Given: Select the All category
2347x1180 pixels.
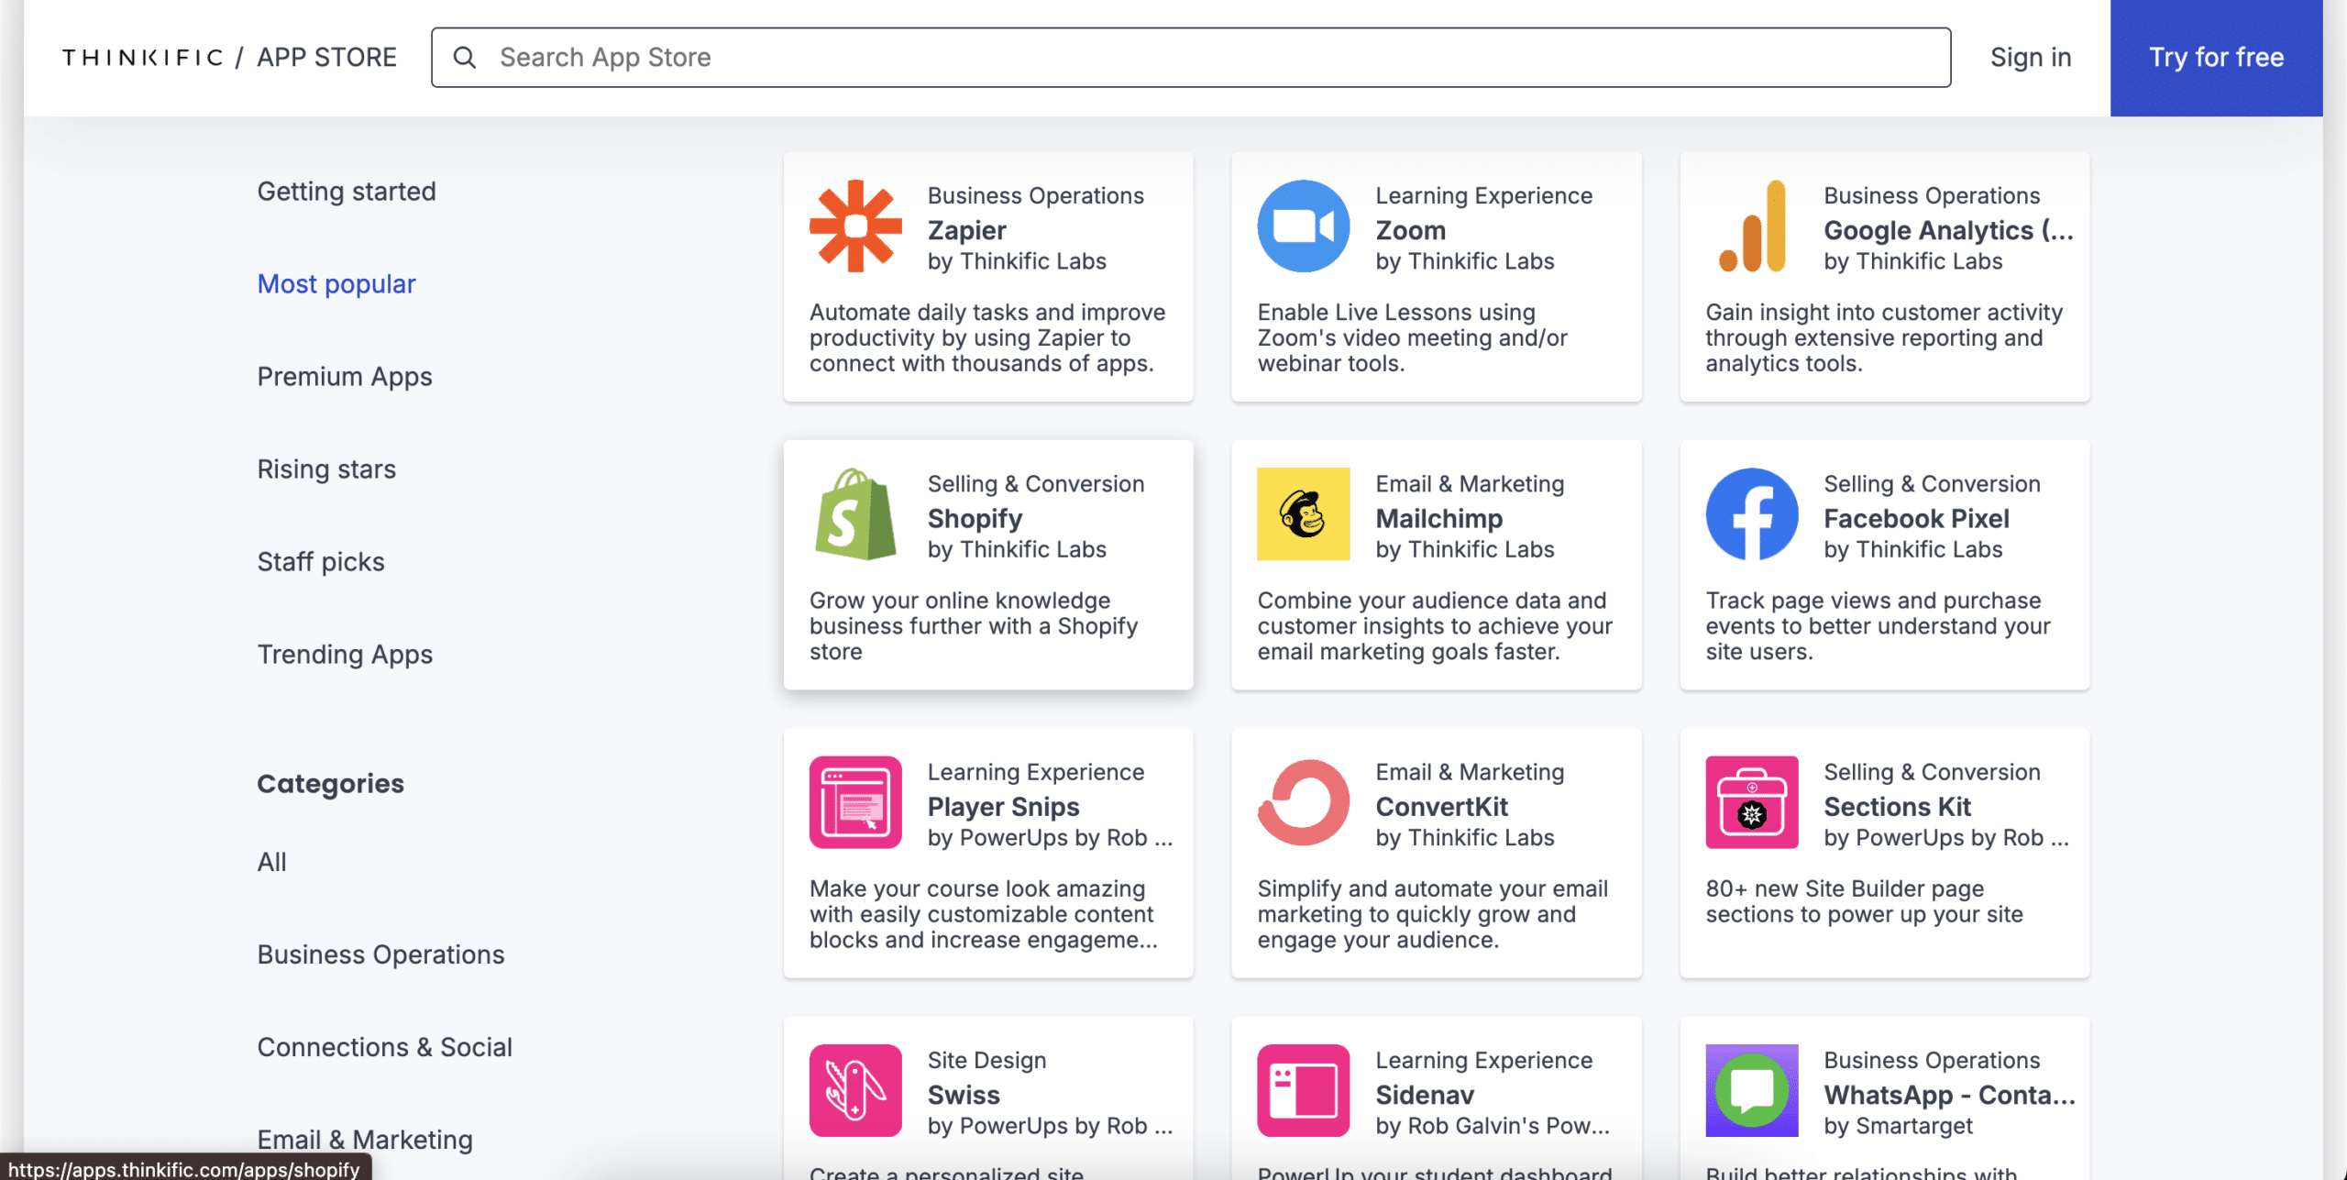Looking at the screenshot, I should [x=271, y=862].
